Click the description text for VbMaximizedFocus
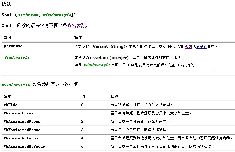The image size is (235, 152). click(140, 130)
